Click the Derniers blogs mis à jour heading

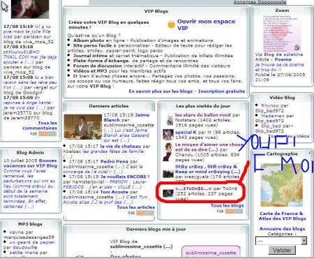click(x=156, y=229)
